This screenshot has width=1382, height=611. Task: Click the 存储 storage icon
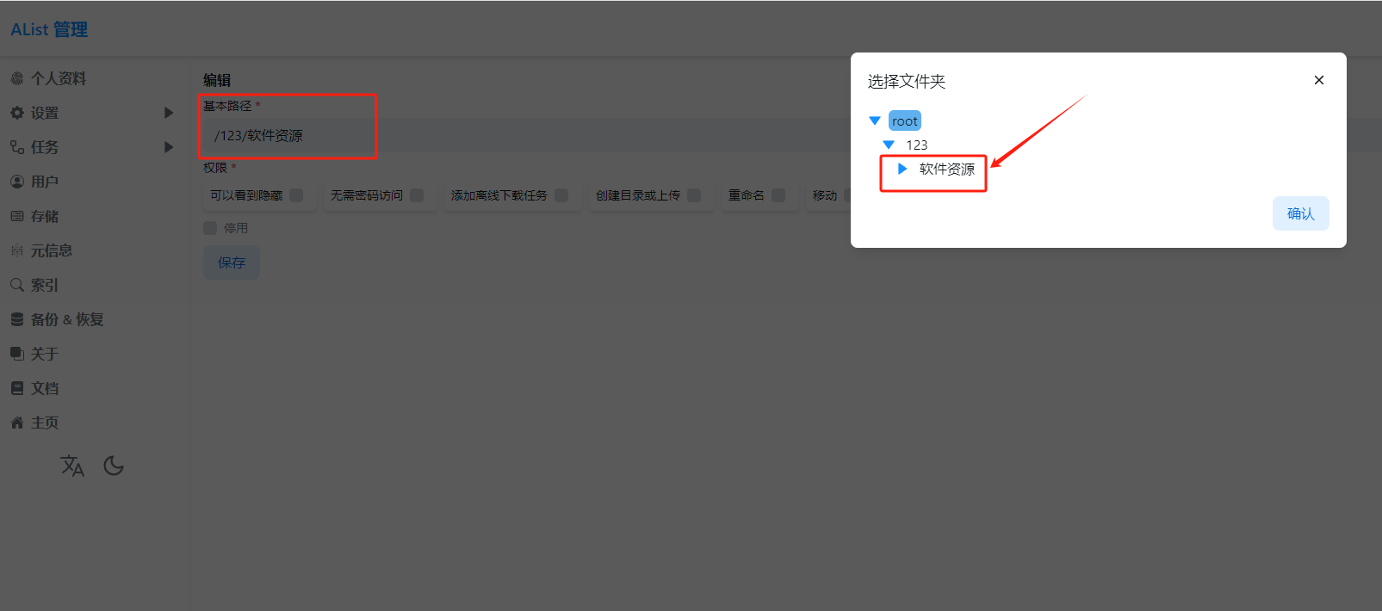17,216
